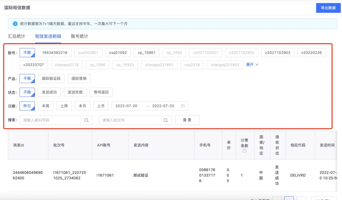The image size is (342, 200).
Task: Select the 本周 date filter
Action: pyautogui.click(x=46, y=106)
